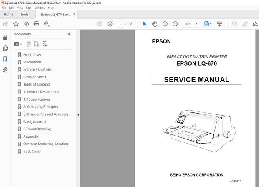Add a new bookmark icon
259x187 pixels.
[x=36, y=44]
